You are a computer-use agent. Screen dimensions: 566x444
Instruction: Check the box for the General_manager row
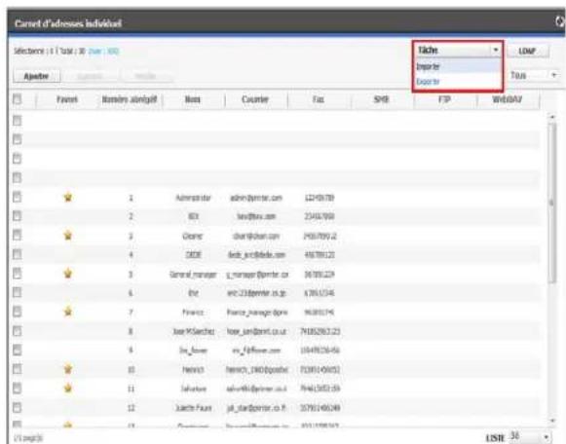(x=17, y=274)
